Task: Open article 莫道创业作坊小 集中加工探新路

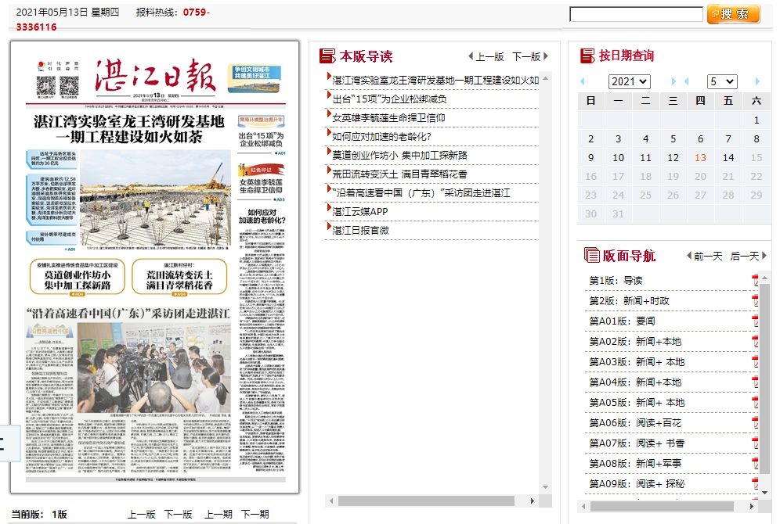Action: [400, 155]
